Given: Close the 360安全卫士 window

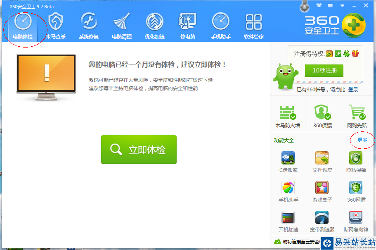Looking at the screenshot, I should coord(366,5).
